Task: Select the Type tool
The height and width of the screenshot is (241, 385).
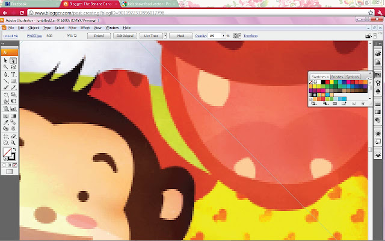Action: coord(13,75)
